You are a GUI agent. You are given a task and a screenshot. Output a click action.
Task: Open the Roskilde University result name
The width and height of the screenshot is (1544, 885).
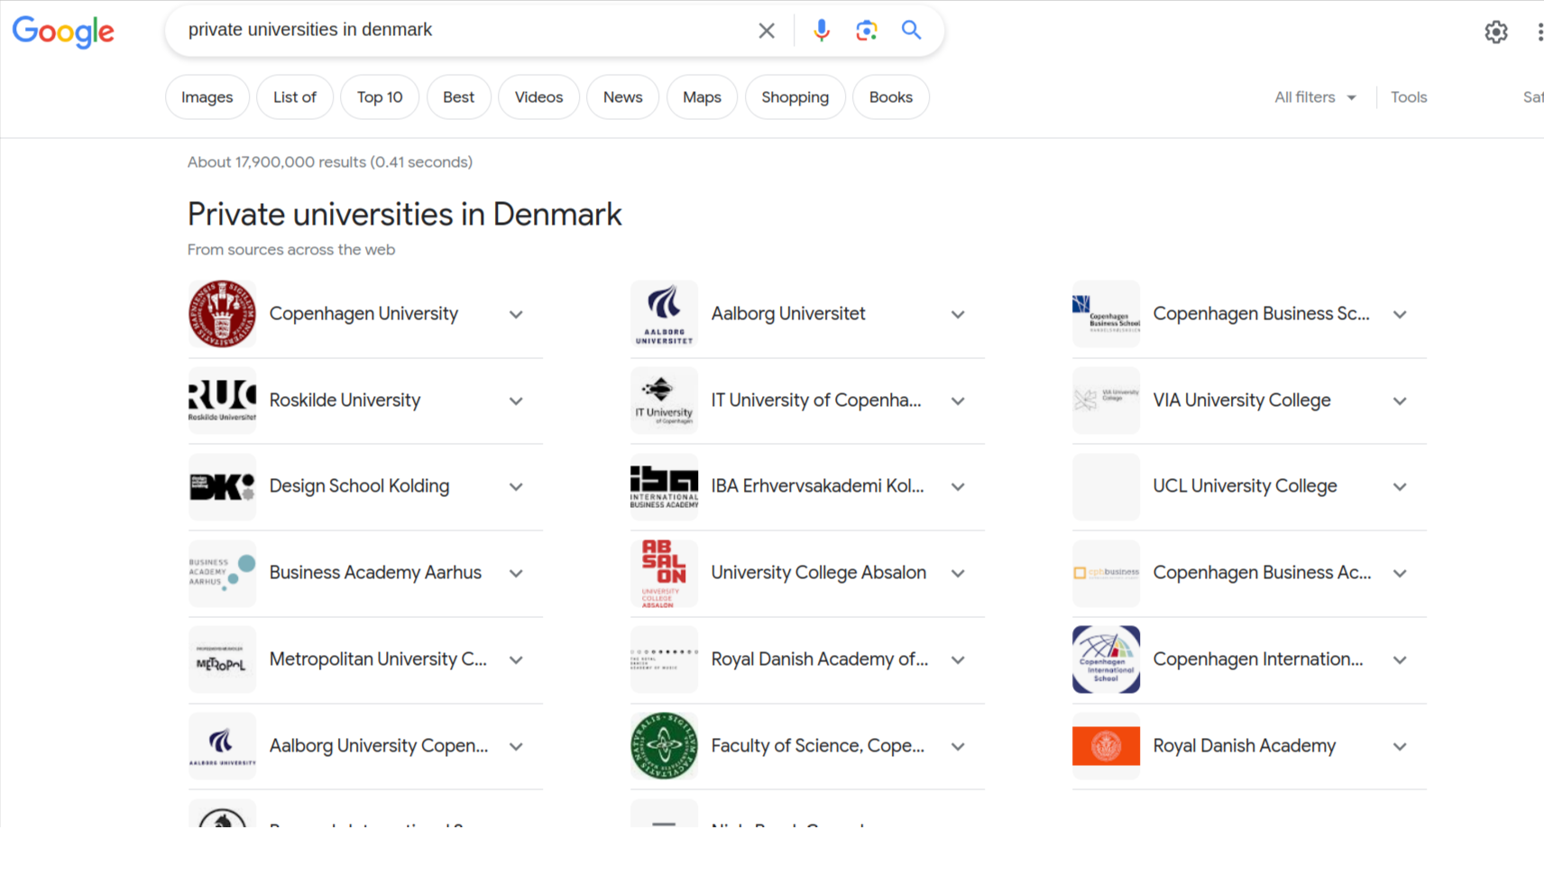[x=345, y=401]
